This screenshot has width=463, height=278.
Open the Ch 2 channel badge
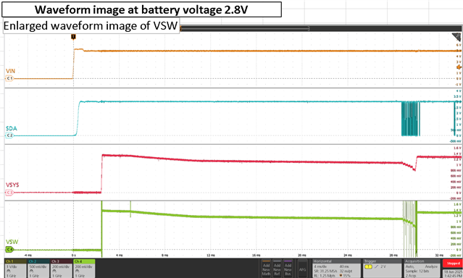click(38, 269)
